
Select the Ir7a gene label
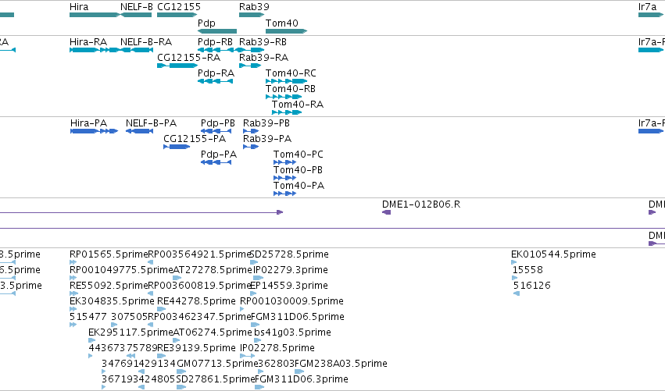tap(647, 7)
